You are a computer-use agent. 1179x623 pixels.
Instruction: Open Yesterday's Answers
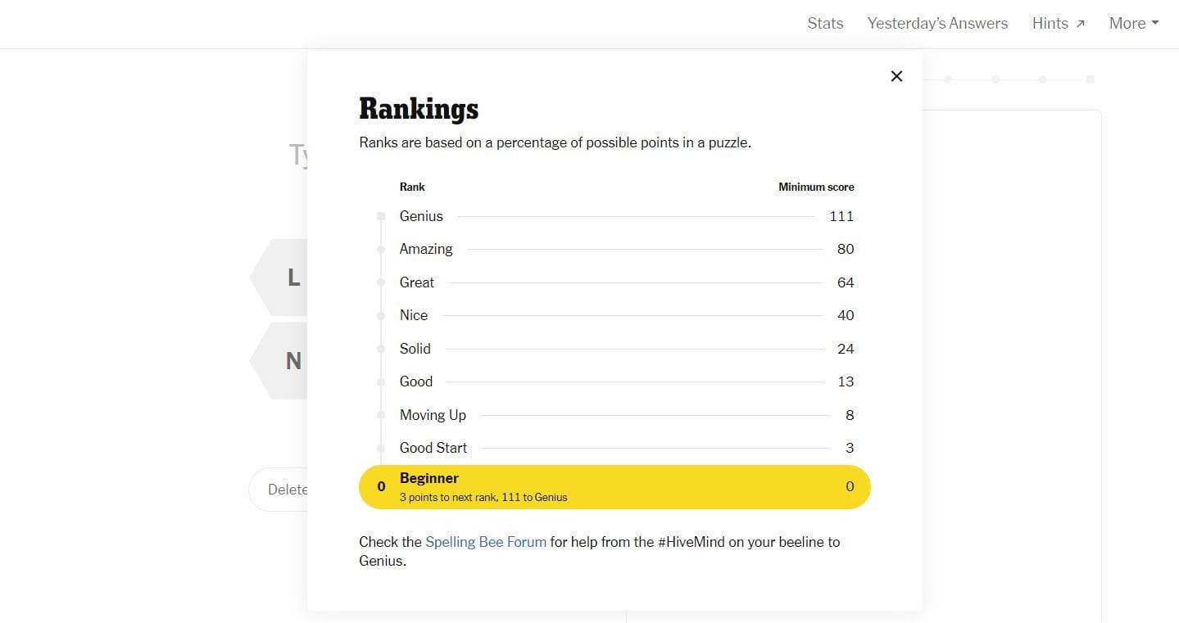[936, 23]
